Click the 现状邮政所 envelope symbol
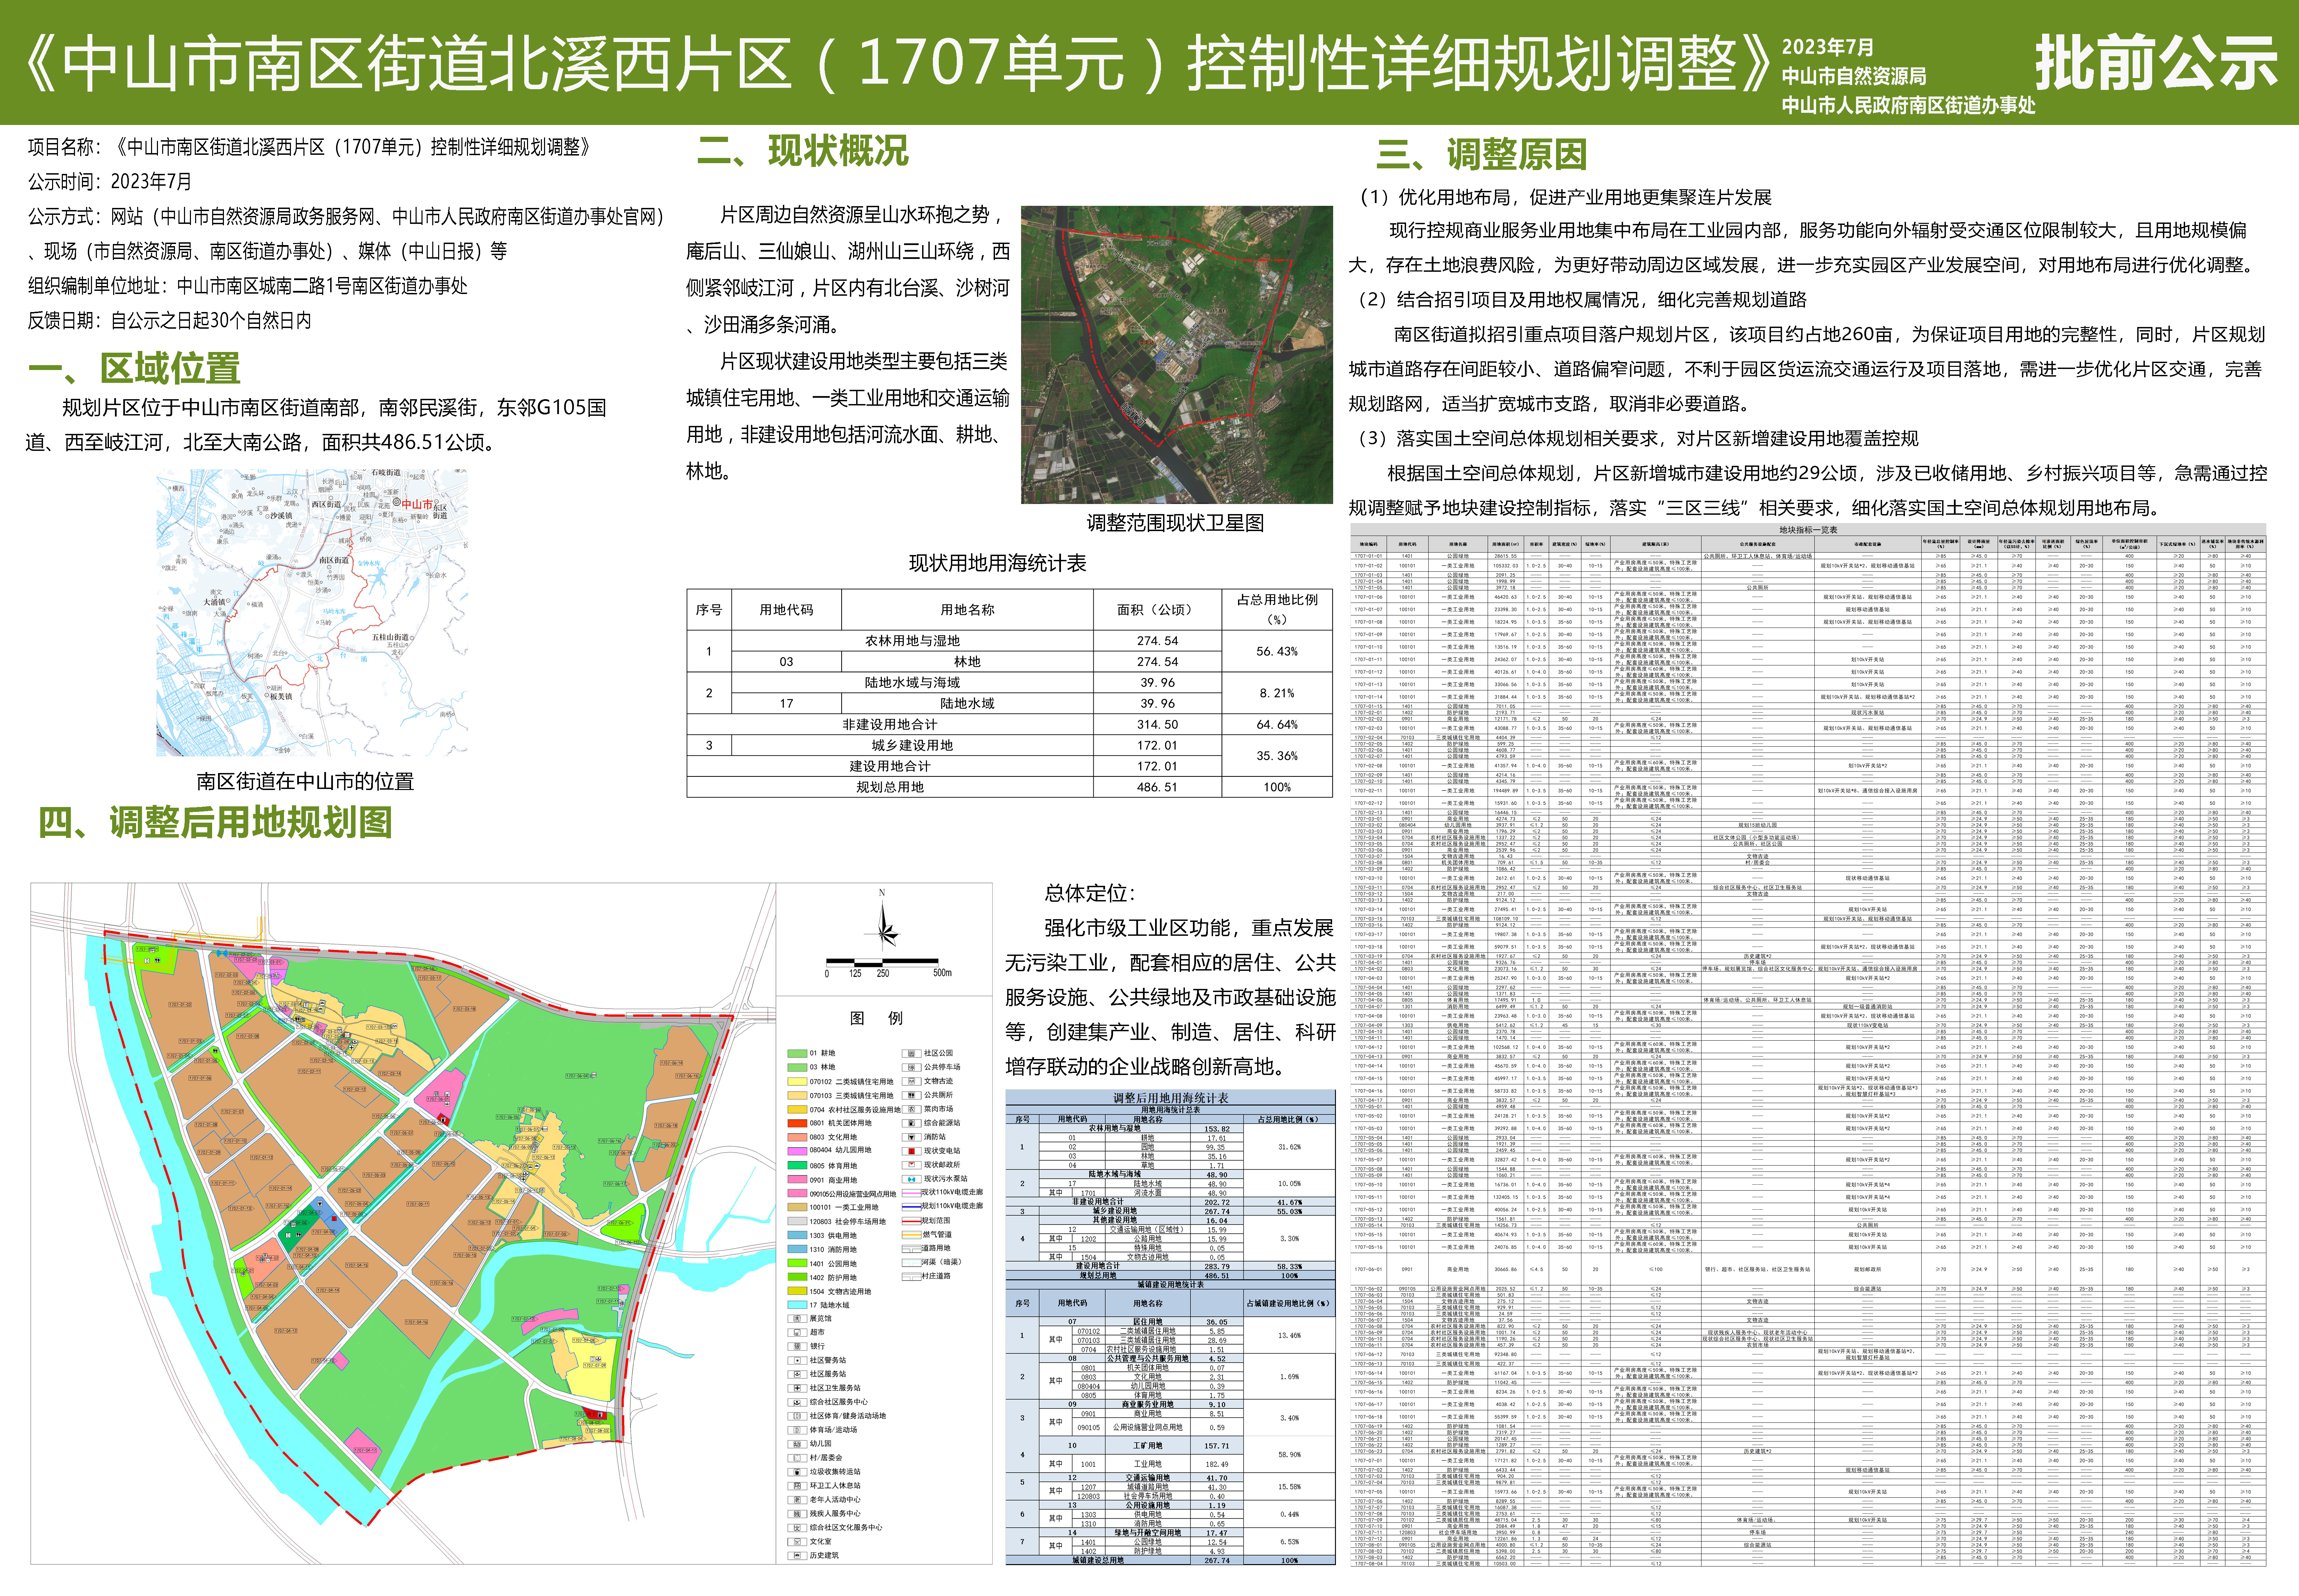 pos(912,1165)
